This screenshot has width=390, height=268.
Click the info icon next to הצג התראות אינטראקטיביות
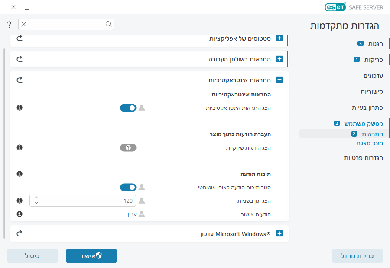[x=19, y=108]
